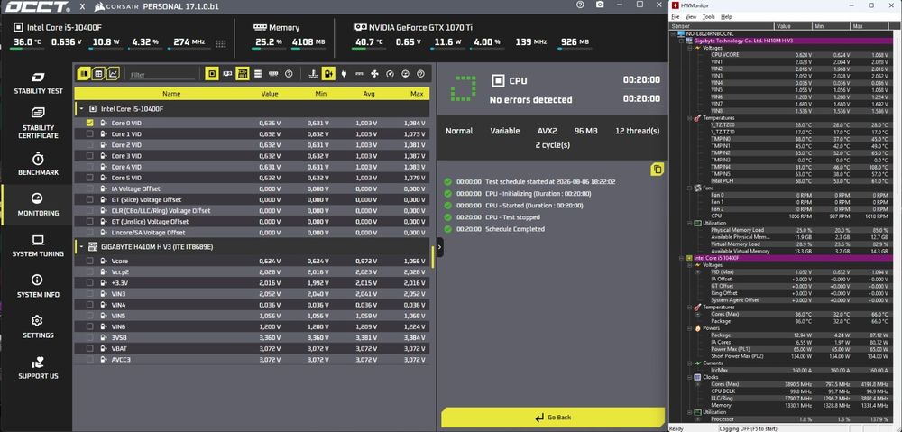
Task: Switch to the list layout view icon
Action: (84, 74)
